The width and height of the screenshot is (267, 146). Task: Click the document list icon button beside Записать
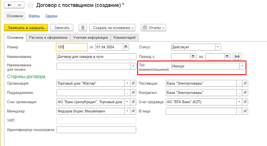83,28
